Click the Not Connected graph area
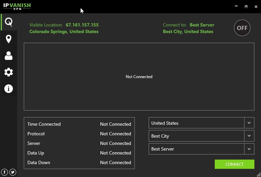The image size is (261, 177). coord(139,77)
